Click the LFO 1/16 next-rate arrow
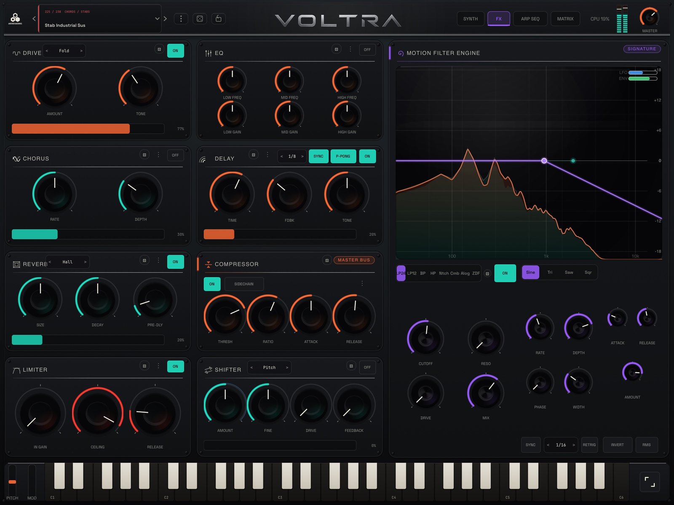 coord(574,445)
